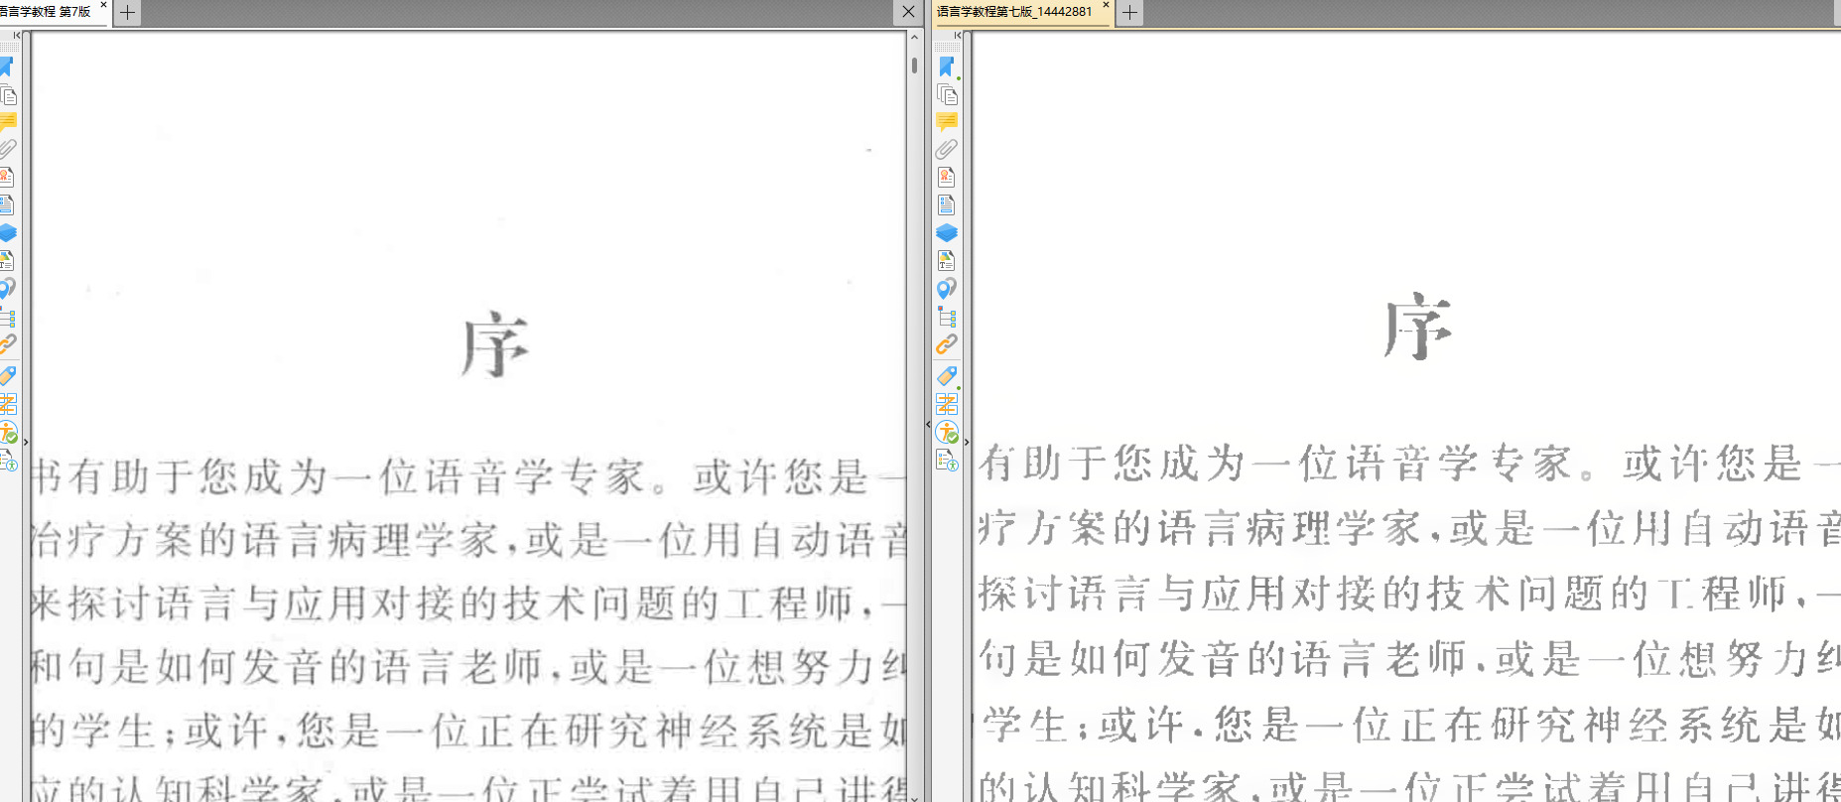Viewport: 1841px width, 802px height.
Task: Open Fields pane in right document
Action: 947,204
